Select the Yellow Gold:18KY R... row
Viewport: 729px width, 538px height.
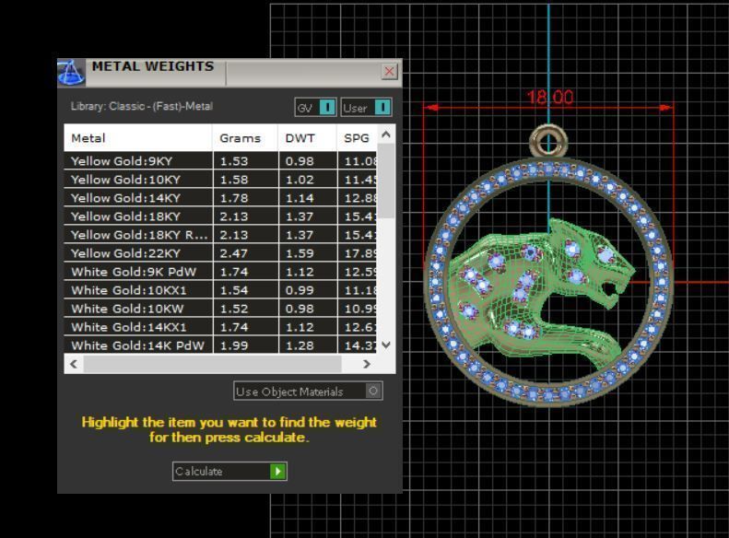[221, 235]
